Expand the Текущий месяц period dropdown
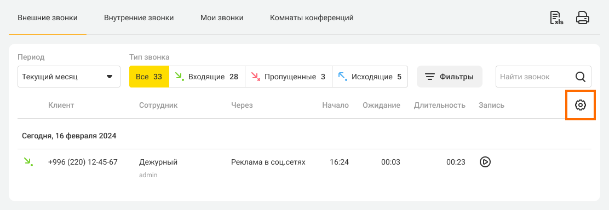Screen dimensions: 609x210 [x=69, y=77]
